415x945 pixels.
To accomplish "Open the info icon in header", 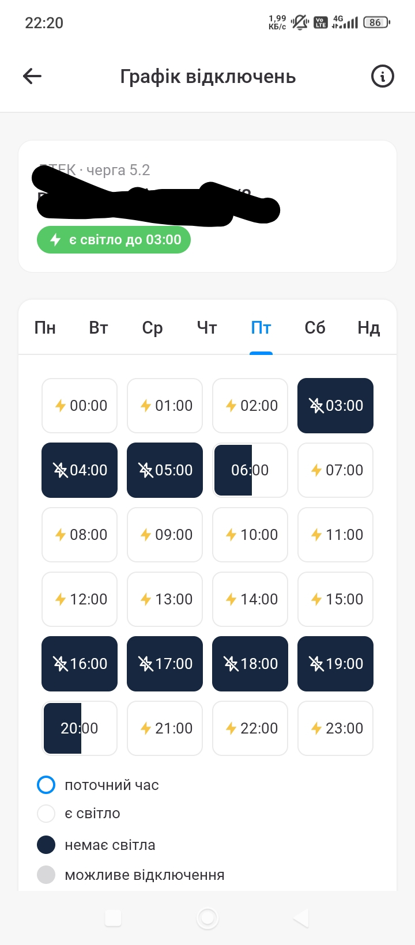I will pos(383,76).
